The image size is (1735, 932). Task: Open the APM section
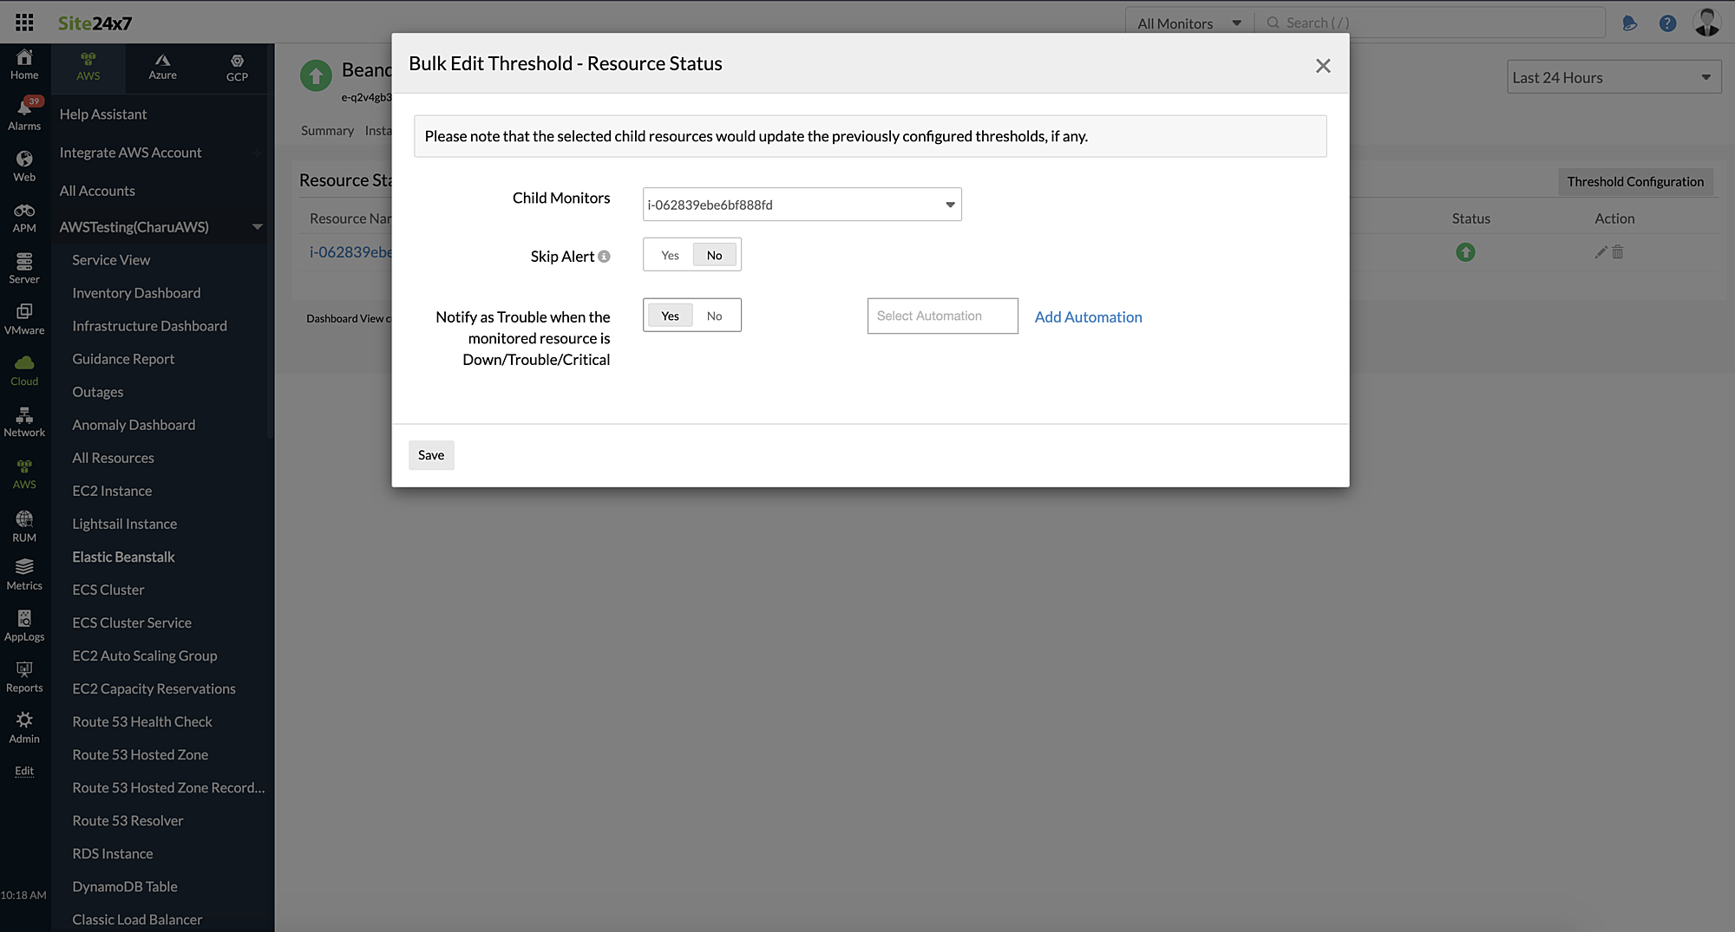tap(24, 217)
